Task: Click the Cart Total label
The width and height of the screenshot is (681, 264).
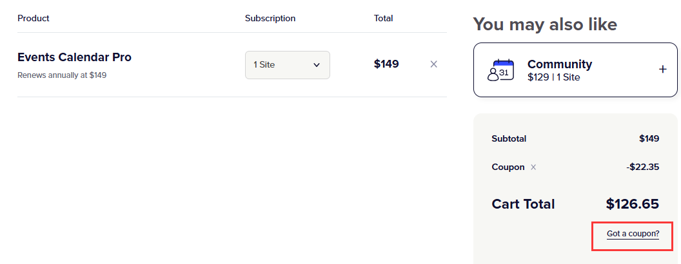Action: [x=523, y=204]
